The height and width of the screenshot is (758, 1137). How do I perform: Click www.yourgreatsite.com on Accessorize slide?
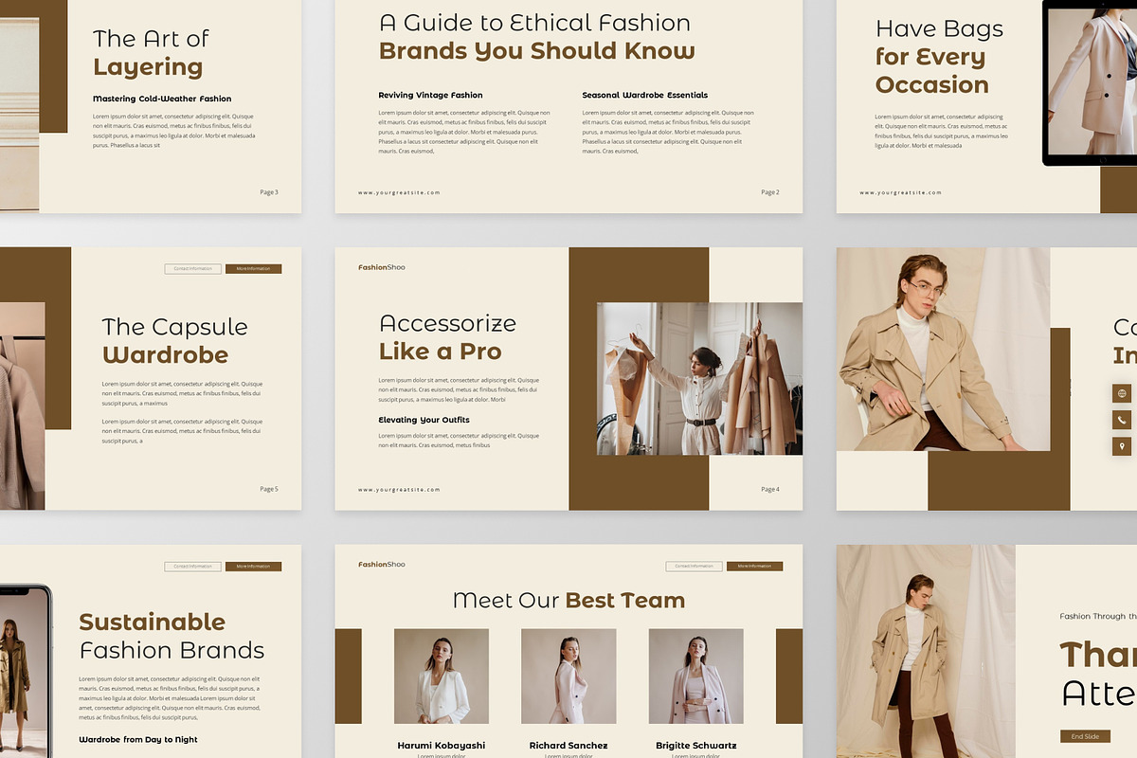[399, 490]
